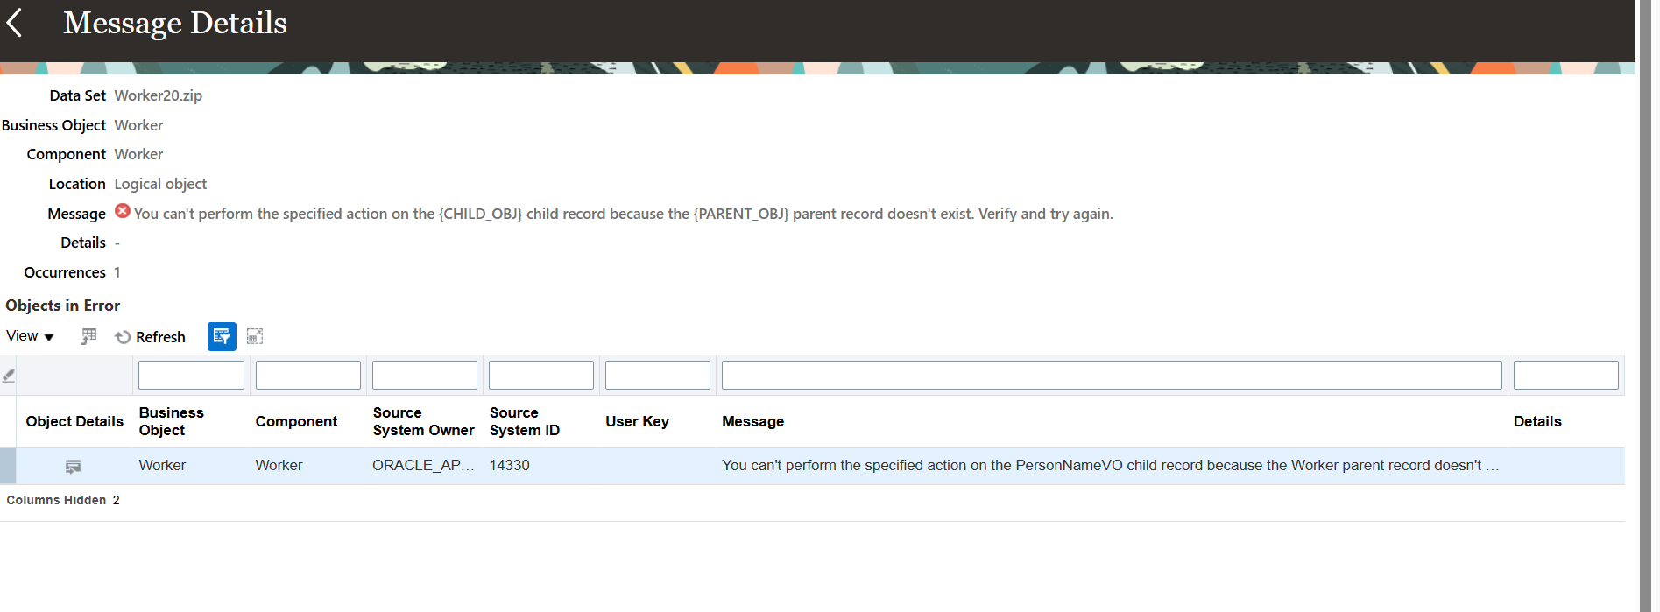This screenshot has height=612, width=1660.
Task: Click the Object Details column header
Action: pos(74,421)
